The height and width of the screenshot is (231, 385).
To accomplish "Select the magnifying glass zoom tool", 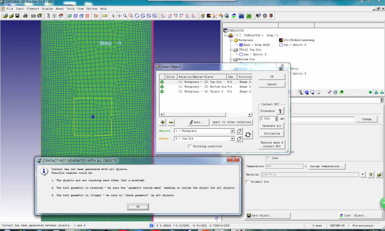I will coord(125,16).
